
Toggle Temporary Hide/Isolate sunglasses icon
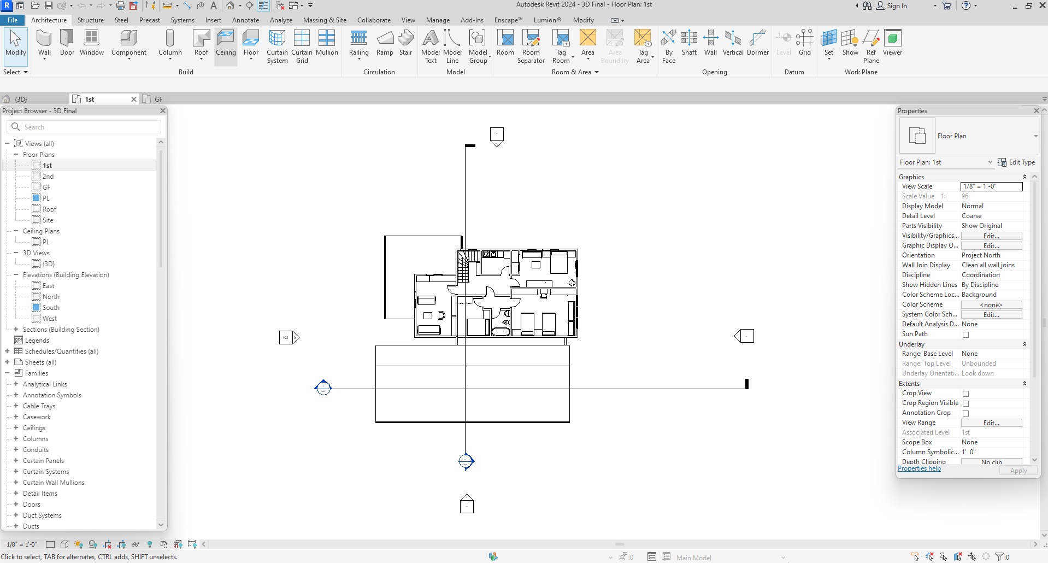click(135, 544)
